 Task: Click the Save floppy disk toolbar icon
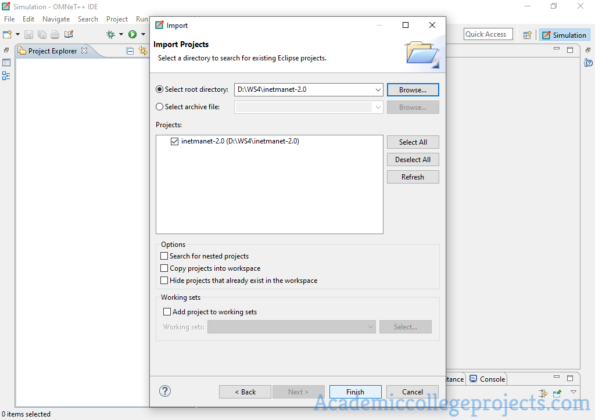point(28,34)
